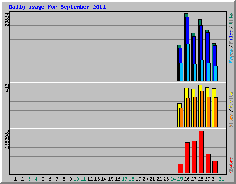The image size is (236, 184).
Task: Click the 2383981 bottom-panel axis label
Action: point(7,139)
